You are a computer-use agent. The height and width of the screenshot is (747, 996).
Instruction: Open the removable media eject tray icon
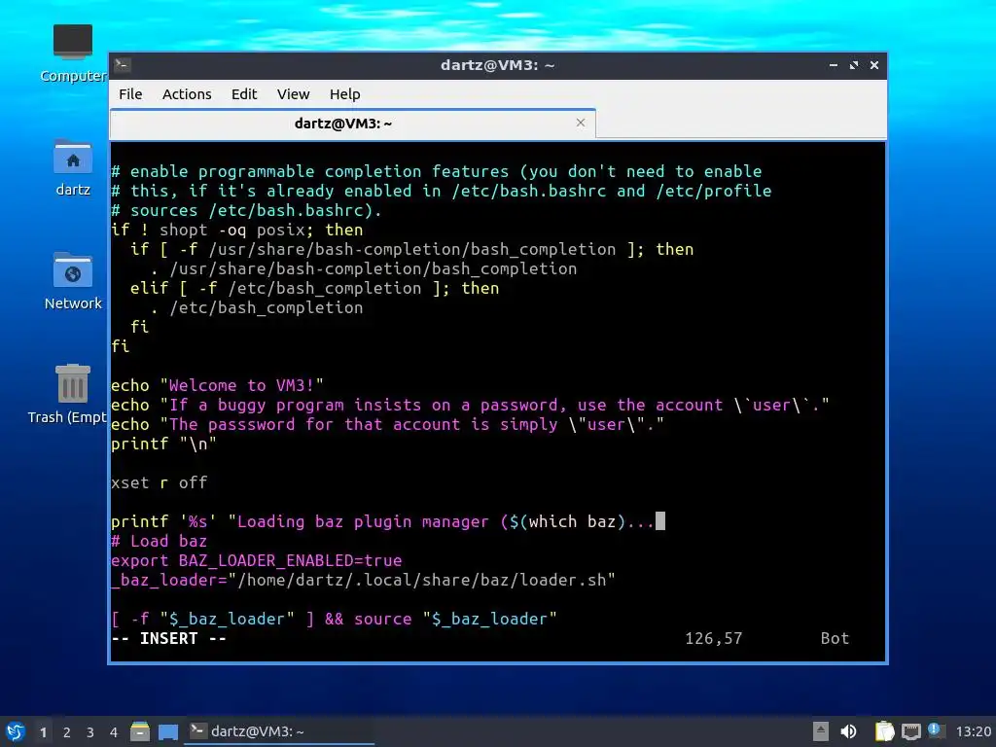pyautogui.click(x=821, y=731)
